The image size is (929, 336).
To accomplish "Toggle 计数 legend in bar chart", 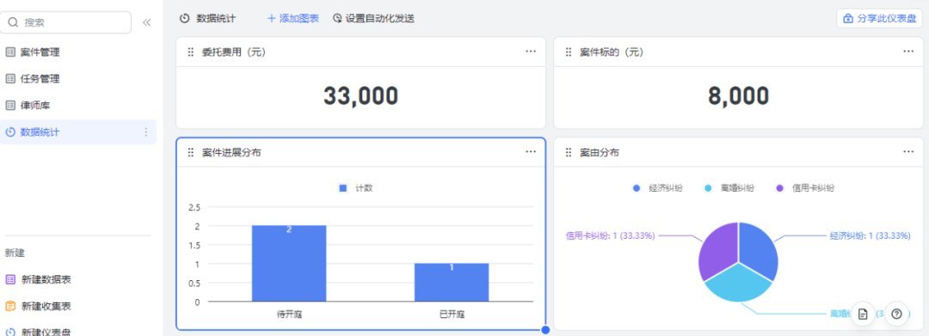I will [x=355, y=188].
